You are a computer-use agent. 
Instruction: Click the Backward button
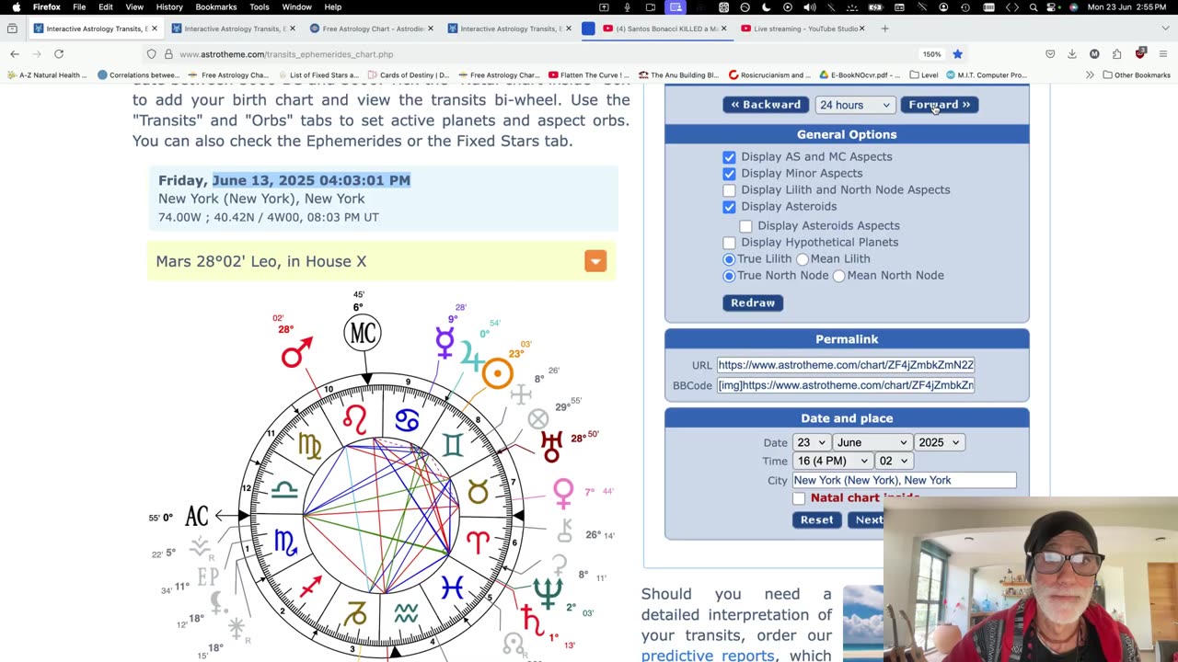pos(766,105)
